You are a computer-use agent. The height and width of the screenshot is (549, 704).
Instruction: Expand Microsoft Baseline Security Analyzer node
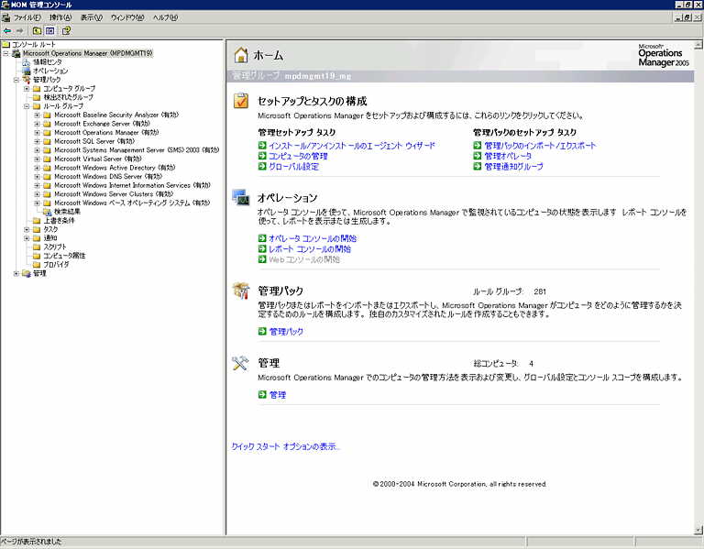coord(38,115)
